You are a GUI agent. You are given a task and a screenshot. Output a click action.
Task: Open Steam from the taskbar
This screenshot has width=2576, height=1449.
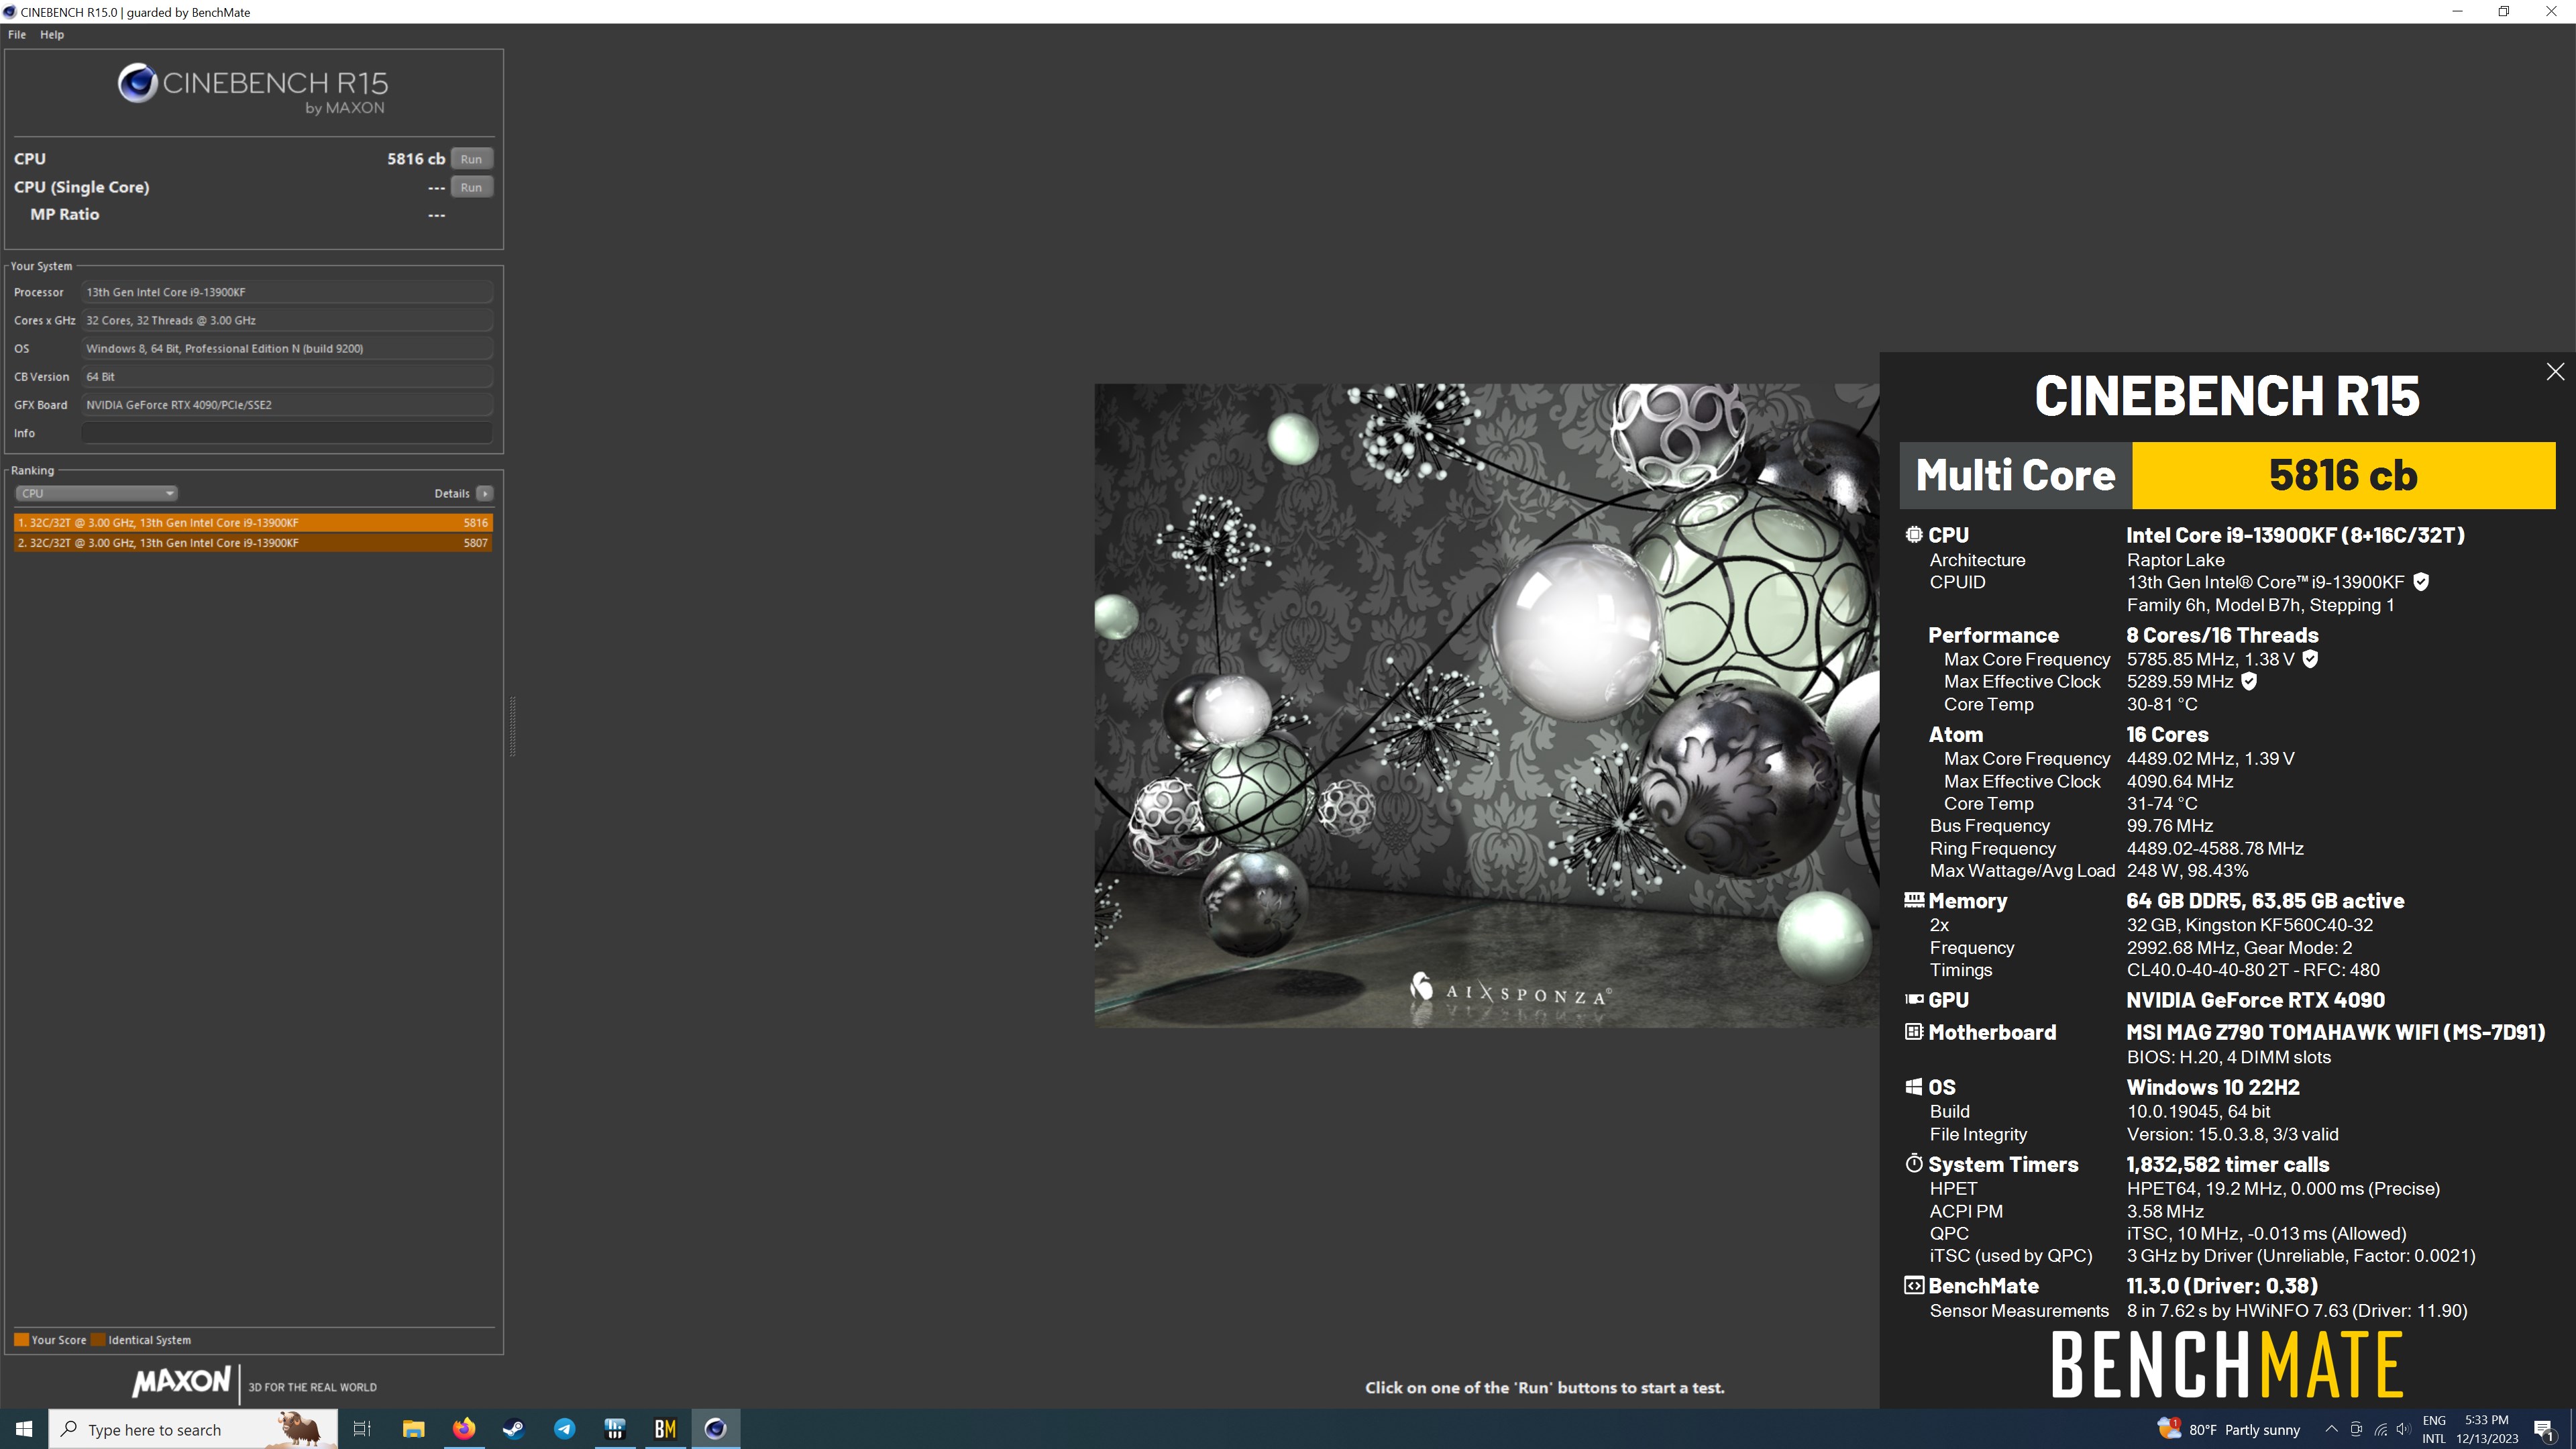[x=514, y=1429]
